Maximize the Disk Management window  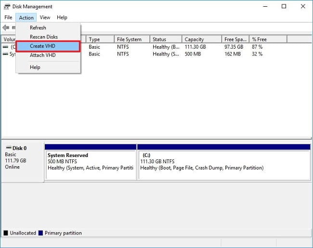point(284,6)
